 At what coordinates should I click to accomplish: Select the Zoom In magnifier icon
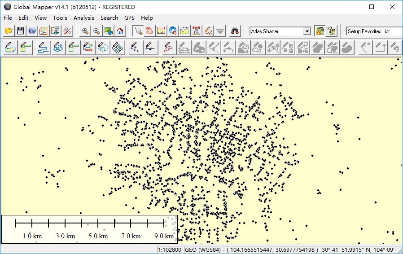[85, 31]
